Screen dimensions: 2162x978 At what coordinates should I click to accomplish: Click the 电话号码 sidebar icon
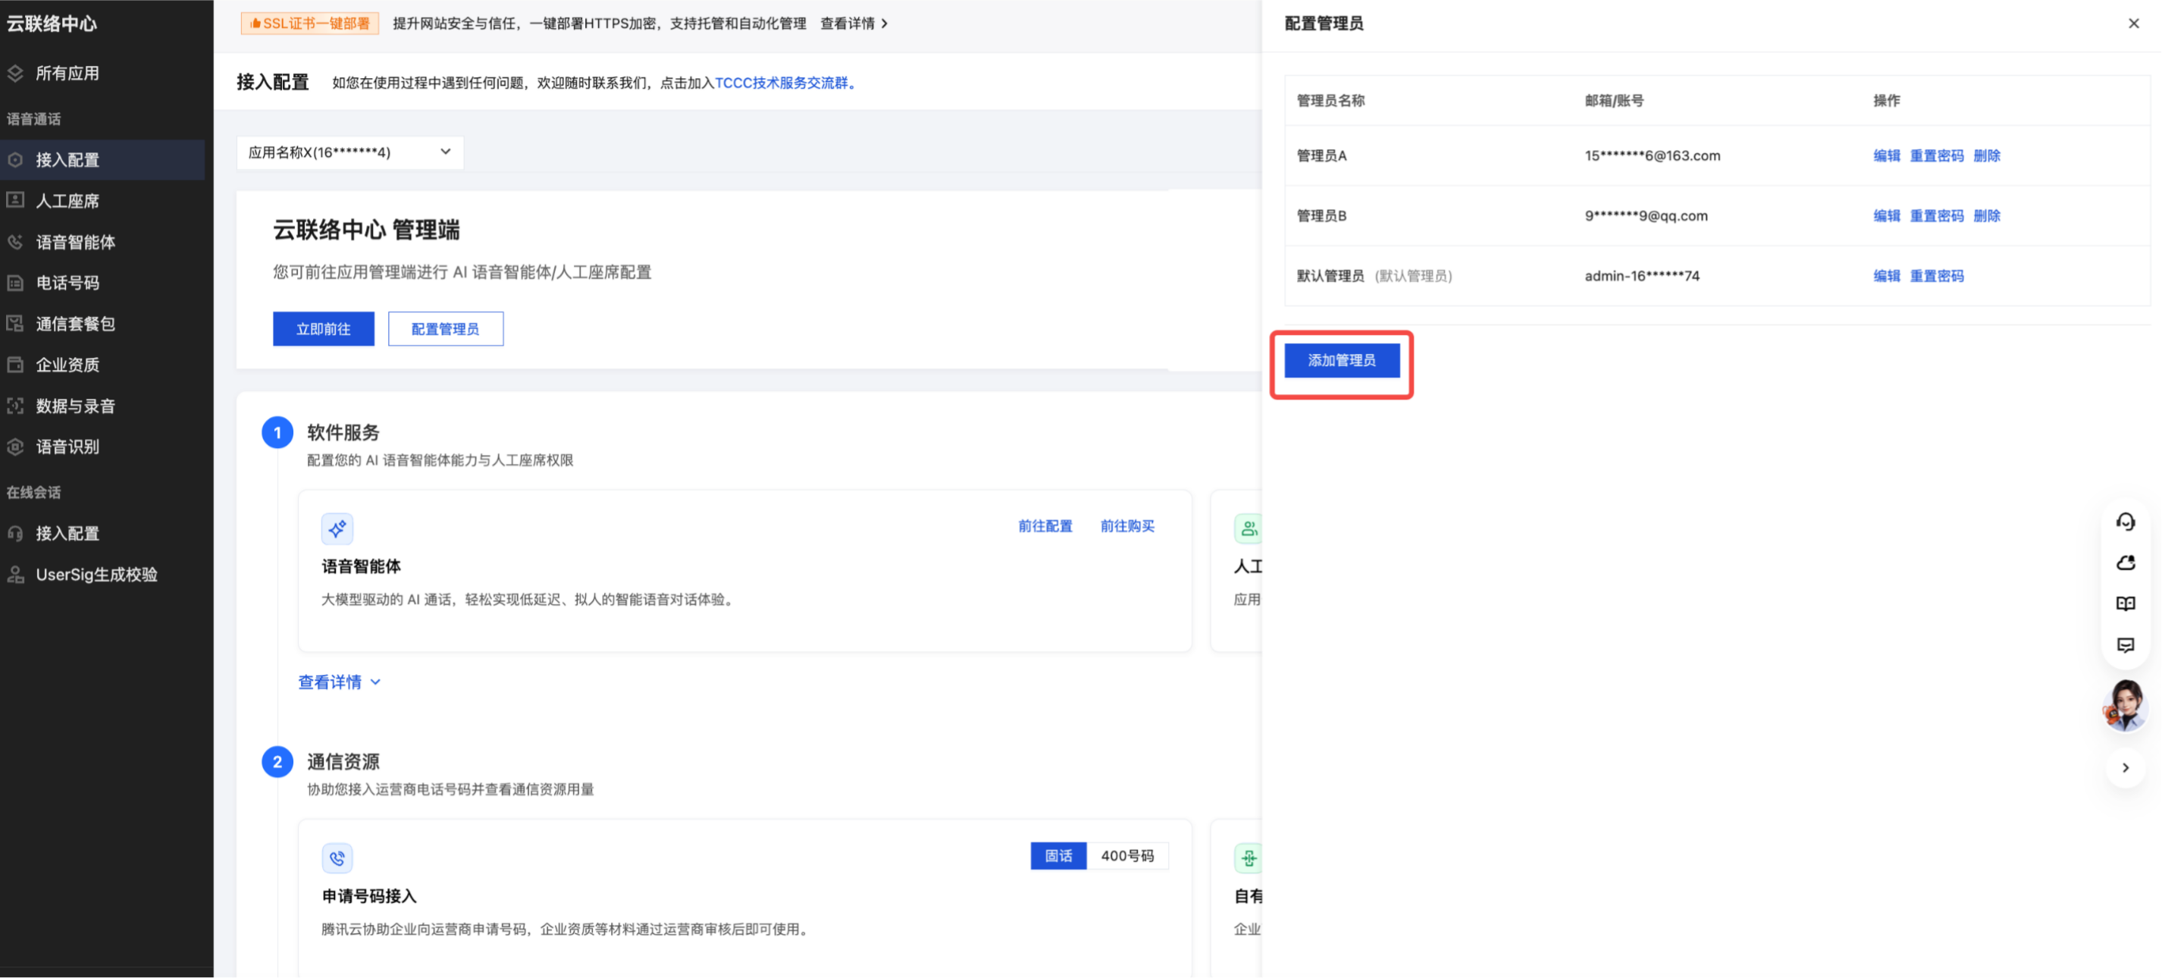point(15,283)
